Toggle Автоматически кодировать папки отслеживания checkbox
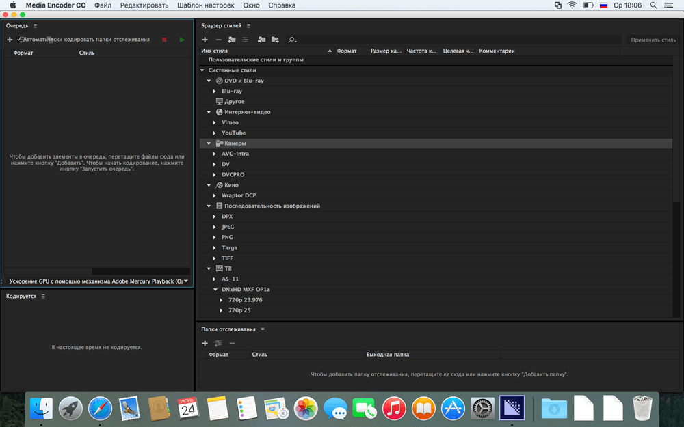The image size is (684, 427). (x=20, y=40)
